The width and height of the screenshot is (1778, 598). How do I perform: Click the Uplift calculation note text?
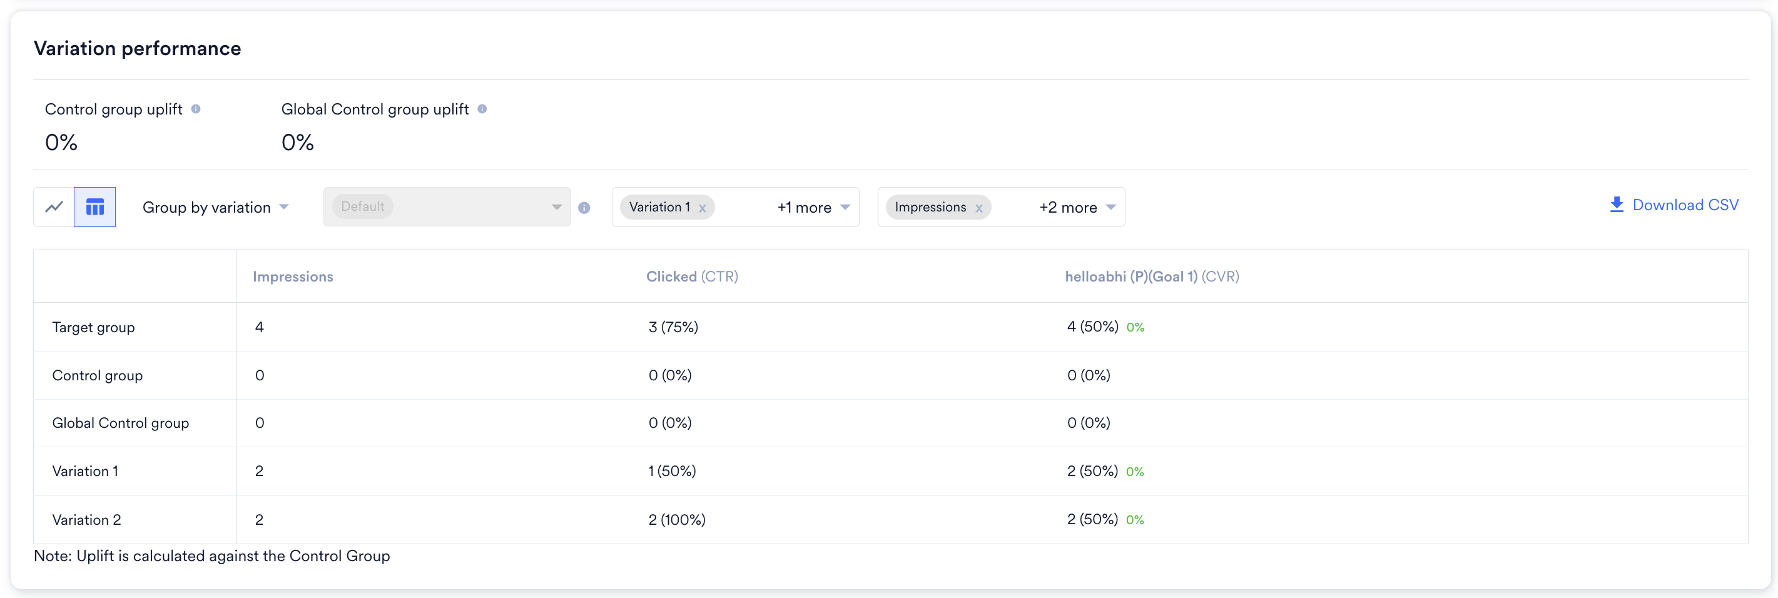[x=212, y=556]
